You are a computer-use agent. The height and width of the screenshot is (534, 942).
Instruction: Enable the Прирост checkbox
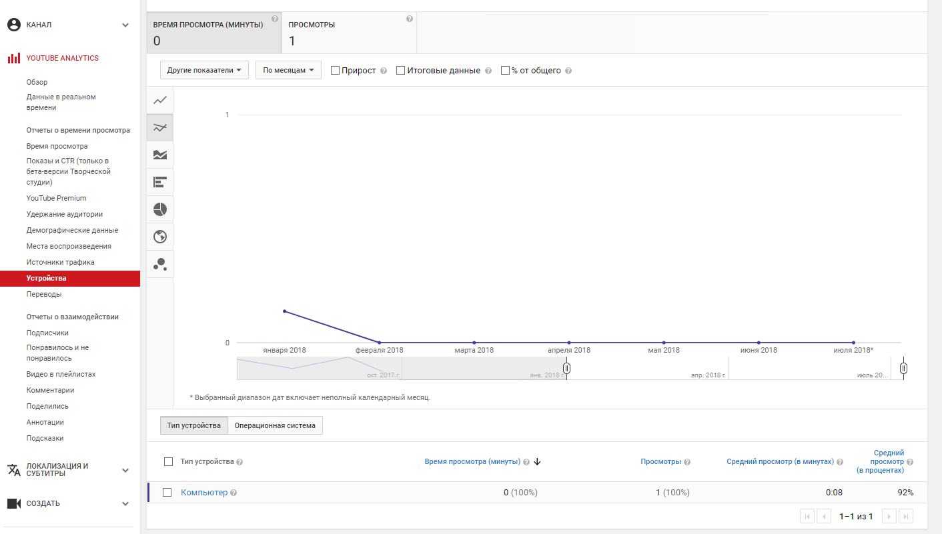[x=336, y=71]
